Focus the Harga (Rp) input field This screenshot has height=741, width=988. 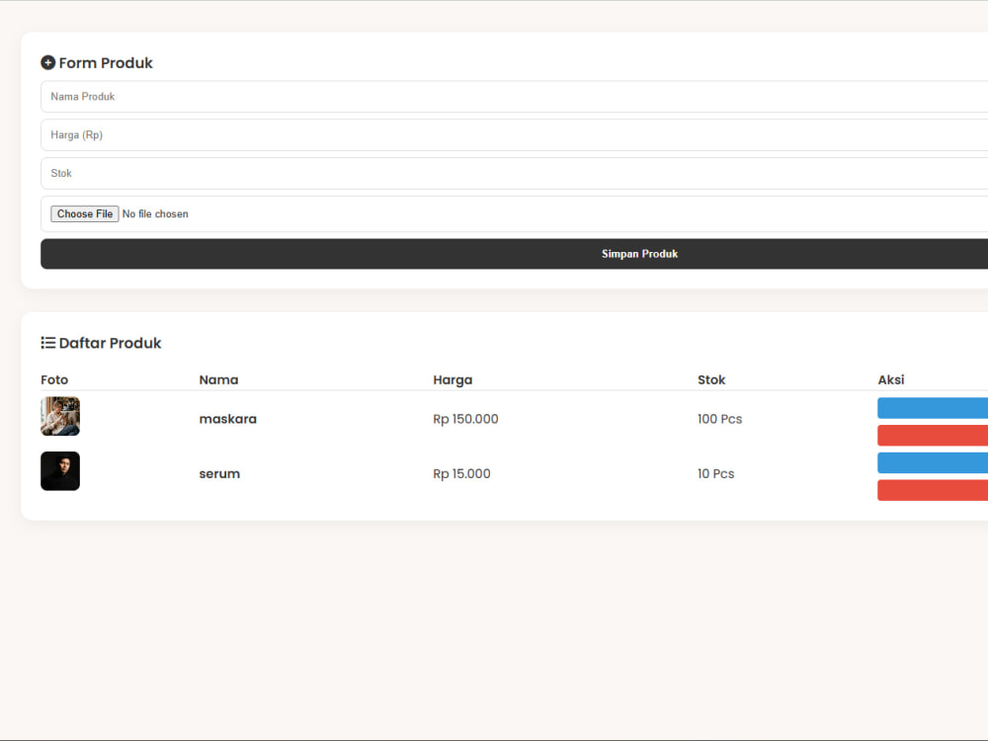514,134
